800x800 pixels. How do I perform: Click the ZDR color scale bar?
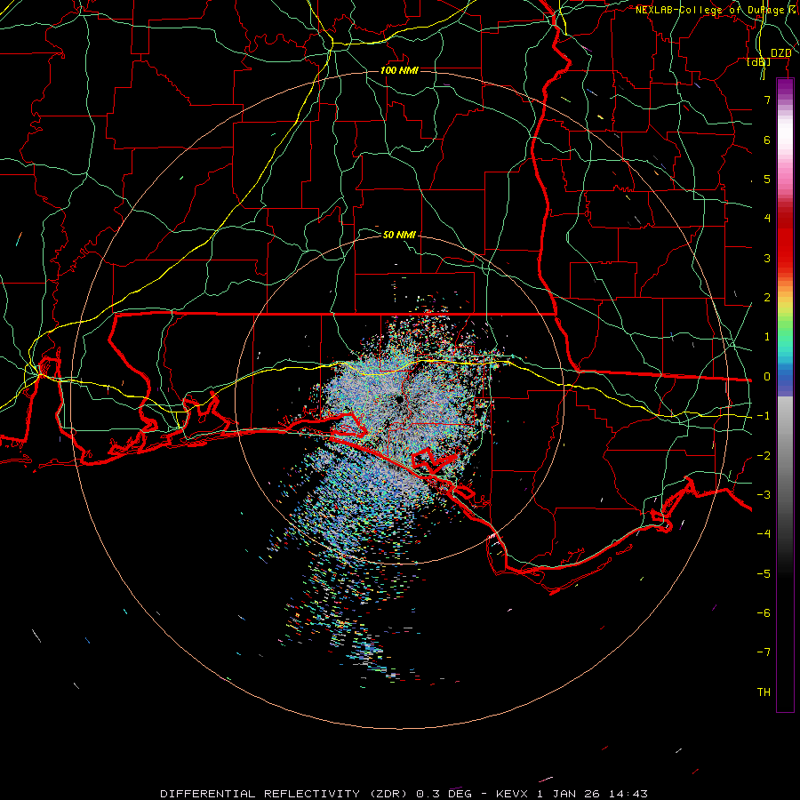(785, 395)
